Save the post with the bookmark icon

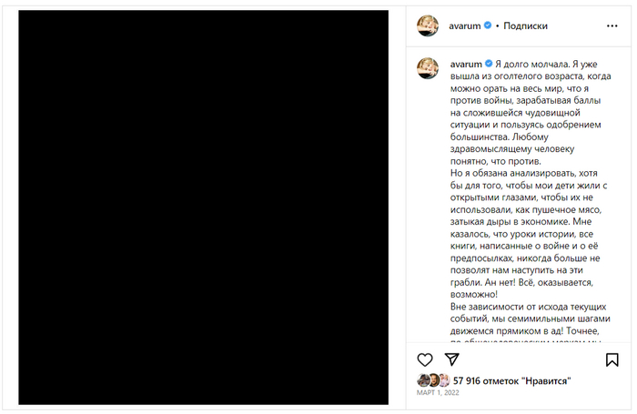pos(612,359)
